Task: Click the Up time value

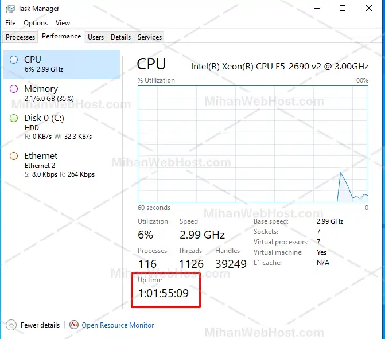Action: (x=164, y=295)
